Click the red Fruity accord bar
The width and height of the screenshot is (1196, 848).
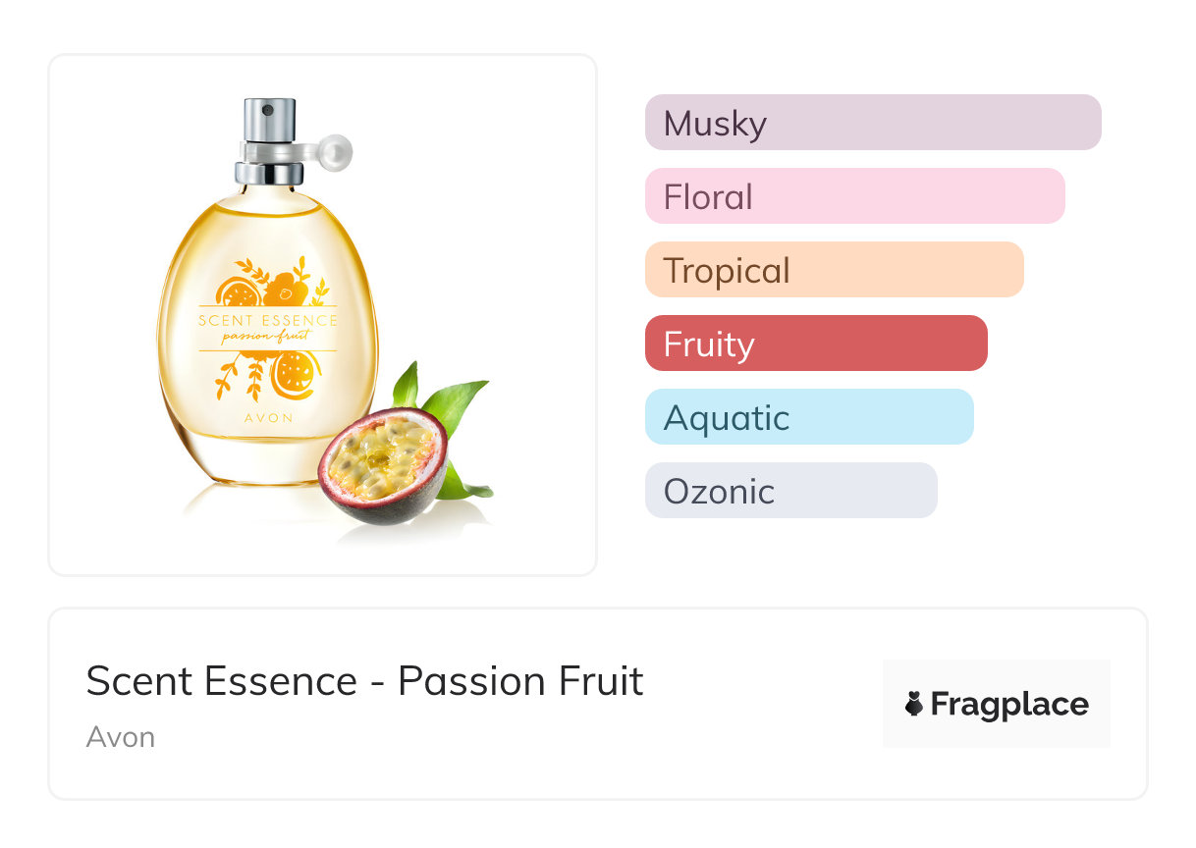coord(816,344)
